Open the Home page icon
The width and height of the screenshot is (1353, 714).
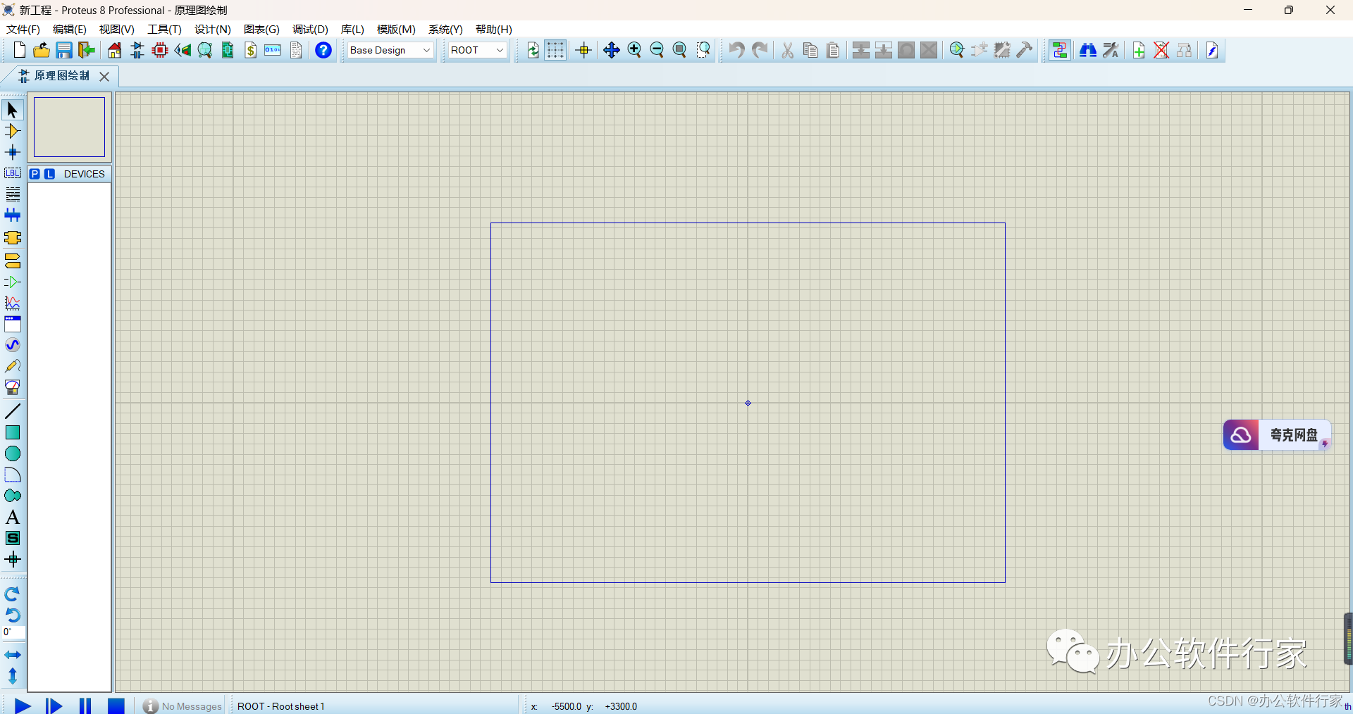[x=114, y=50]
